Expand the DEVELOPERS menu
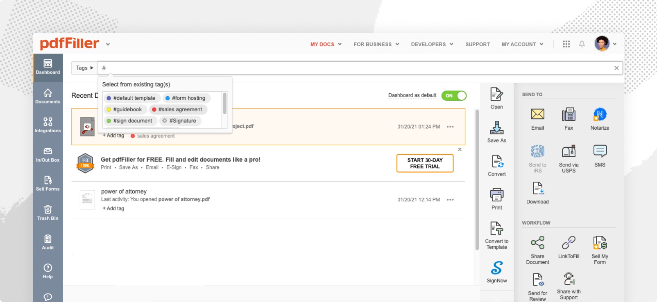This screenshot has width=657, height=302. click(x=432, y=44)
